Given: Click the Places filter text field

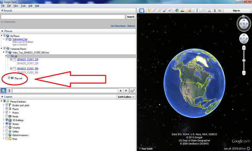Looking at the screenshot, I should pos(65,91).
